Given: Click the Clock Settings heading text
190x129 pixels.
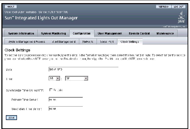Looking at the screenshot, I should click(x=17, y=50).
